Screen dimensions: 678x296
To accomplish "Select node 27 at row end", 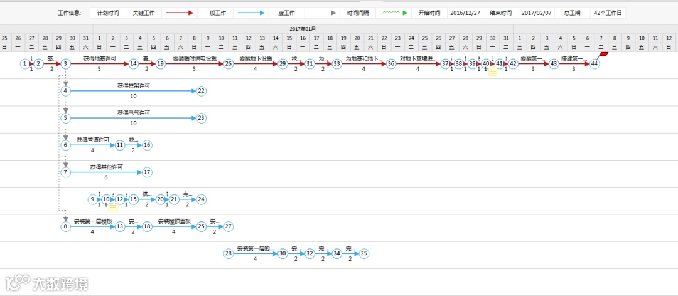I will (x=229, y=226).
